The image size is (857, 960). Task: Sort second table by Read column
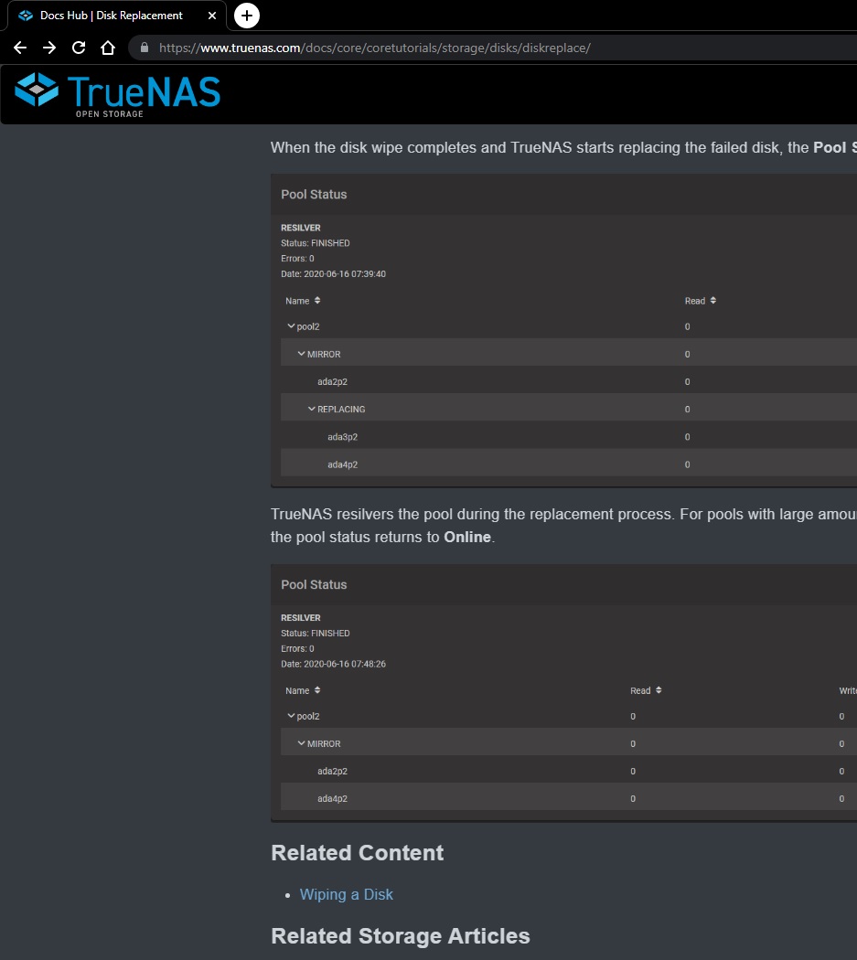point(659,690)
